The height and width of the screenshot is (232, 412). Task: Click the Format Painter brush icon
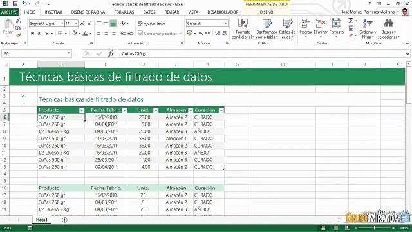18,35
